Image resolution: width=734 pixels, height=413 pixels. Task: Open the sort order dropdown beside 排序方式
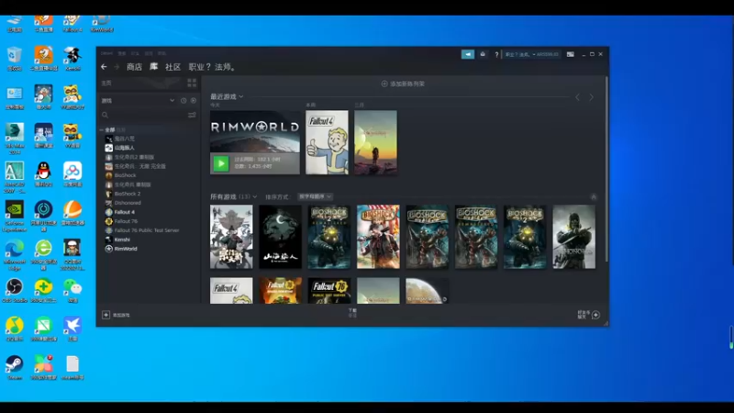click(x=315, y=196)
